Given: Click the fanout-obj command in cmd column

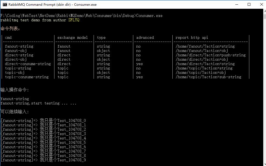Looking at the screenshot, I should 16,51.
